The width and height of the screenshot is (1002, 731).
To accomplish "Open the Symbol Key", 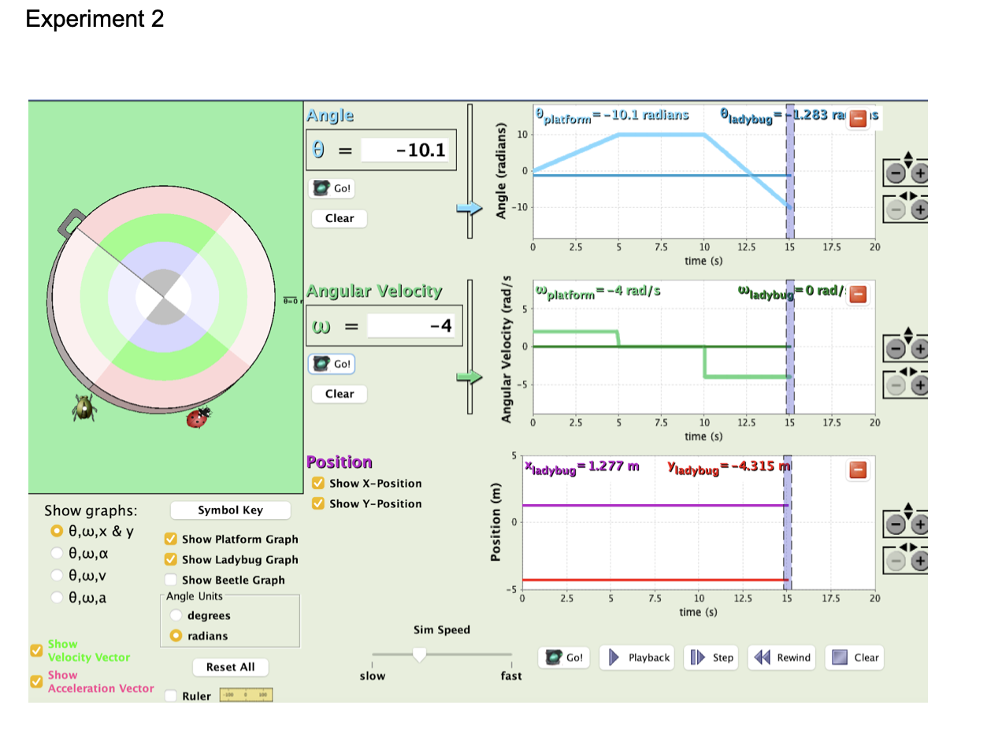I will pos(230,510).
